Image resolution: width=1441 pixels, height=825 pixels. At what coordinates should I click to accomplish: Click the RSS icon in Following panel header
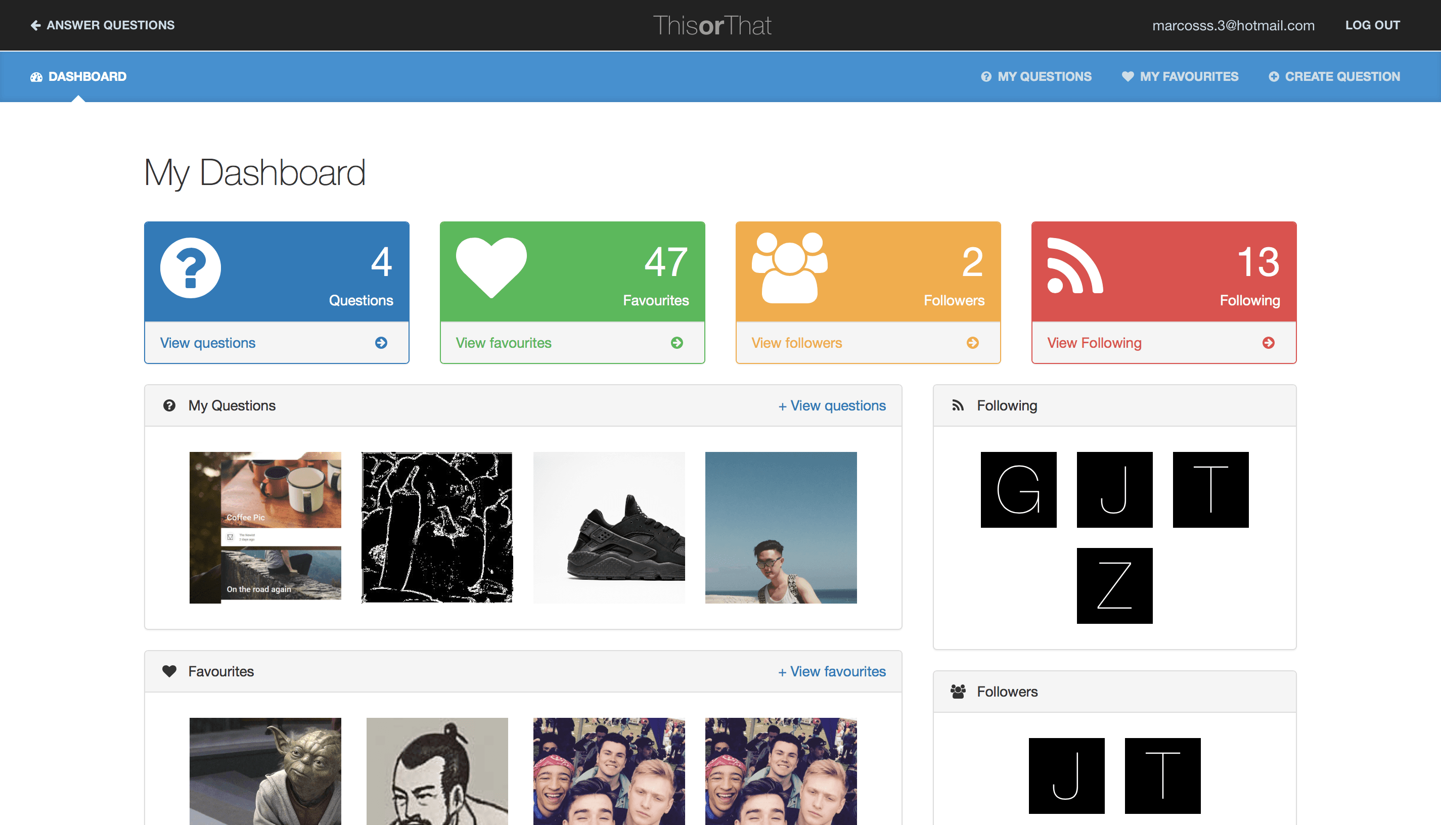click(x=958, y=406)
